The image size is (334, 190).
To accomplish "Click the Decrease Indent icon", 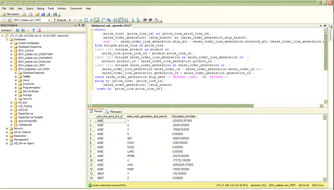I will [x=144, y=20].
